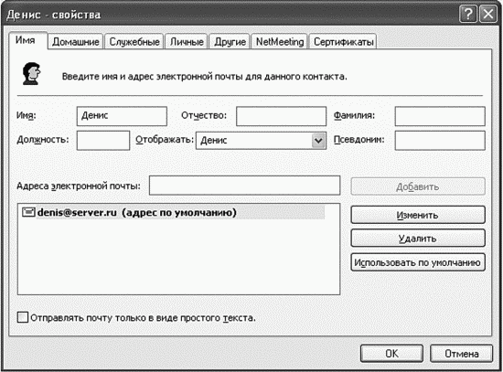The height and width of the screenshot is (372, 503).
Task: Click the Отмена button
Action: coord(461,354)
